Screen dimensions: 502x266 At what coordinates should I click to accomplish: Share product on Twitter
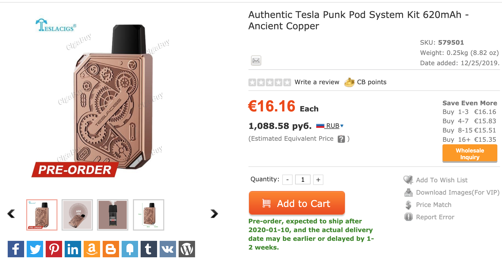(35, 249)
